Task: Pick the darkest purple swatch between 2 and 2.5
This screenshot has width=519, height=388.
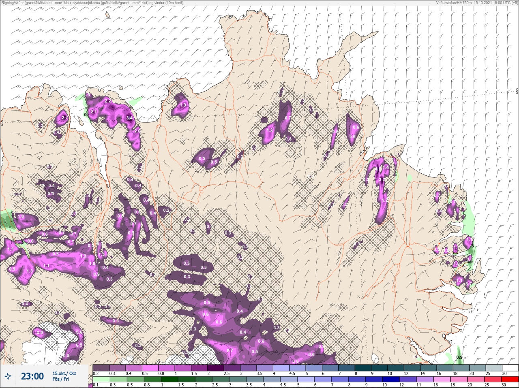Action: click(x=216, y=368)
